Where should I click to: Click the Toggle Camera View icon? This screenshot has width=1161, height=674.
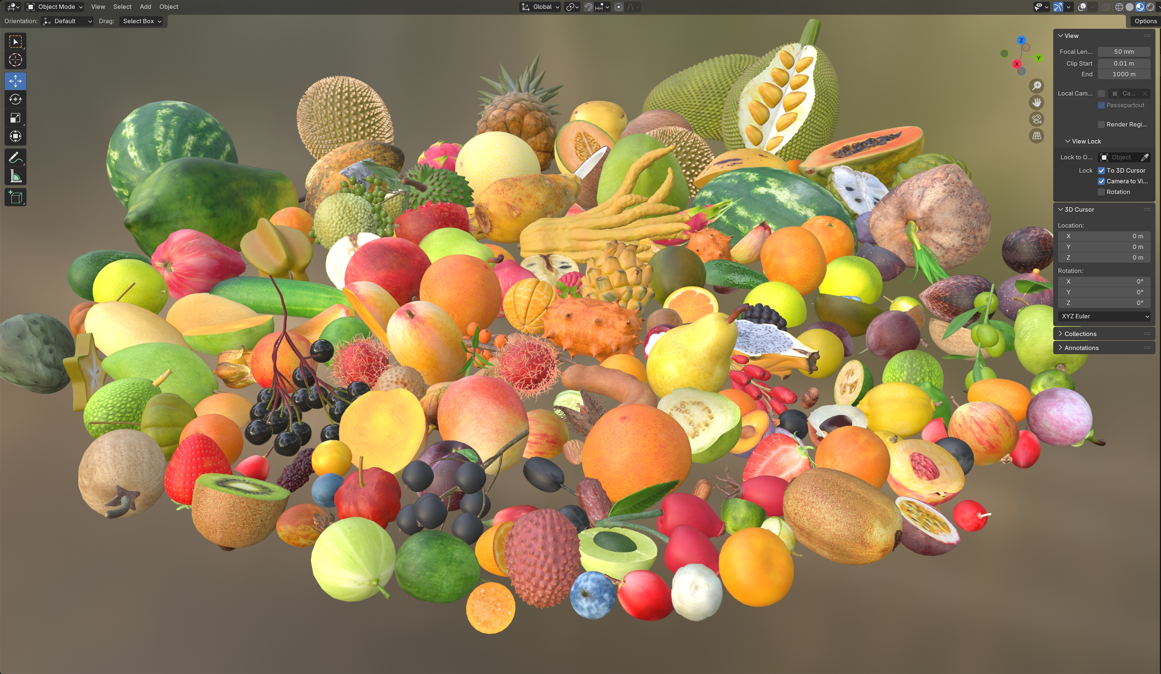pos(1037,119)
